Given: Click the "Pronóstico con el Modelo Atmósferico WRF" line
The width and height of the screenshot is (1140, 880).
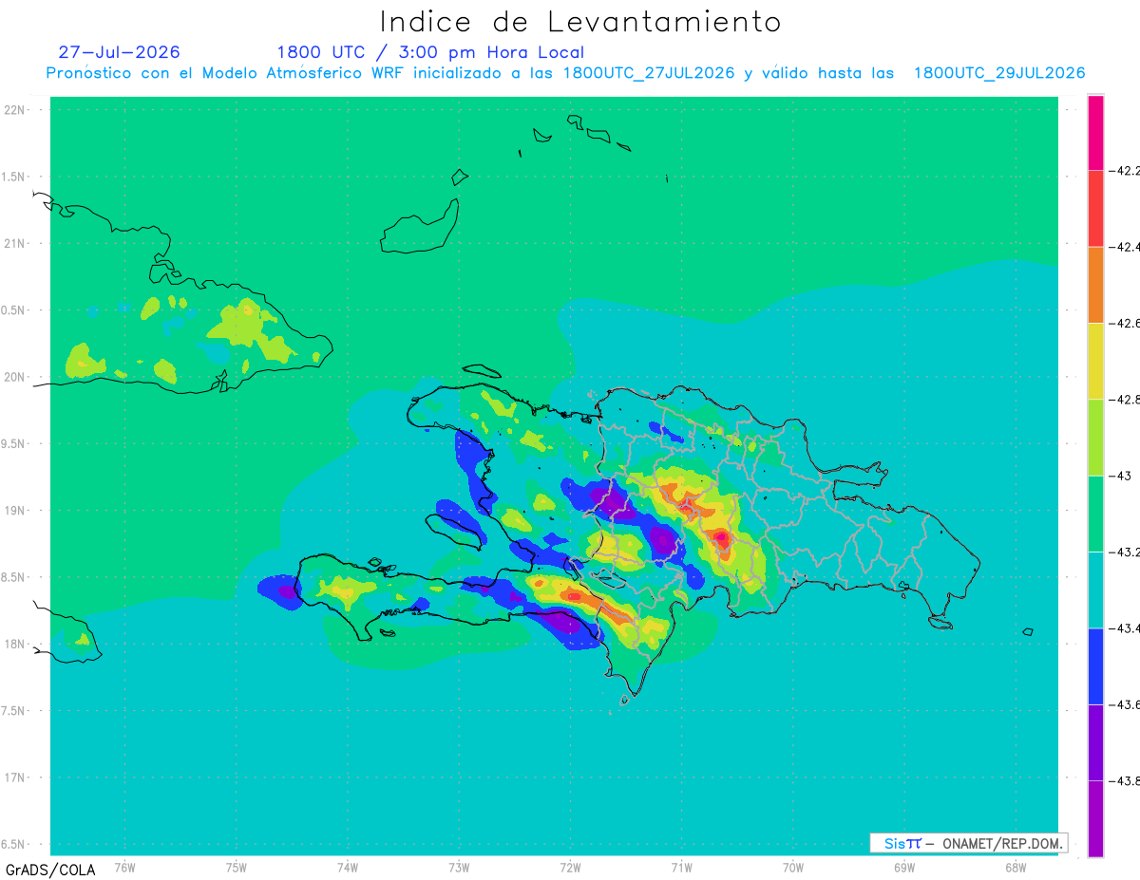Looking at the screenshot, I should pos(565,73).
